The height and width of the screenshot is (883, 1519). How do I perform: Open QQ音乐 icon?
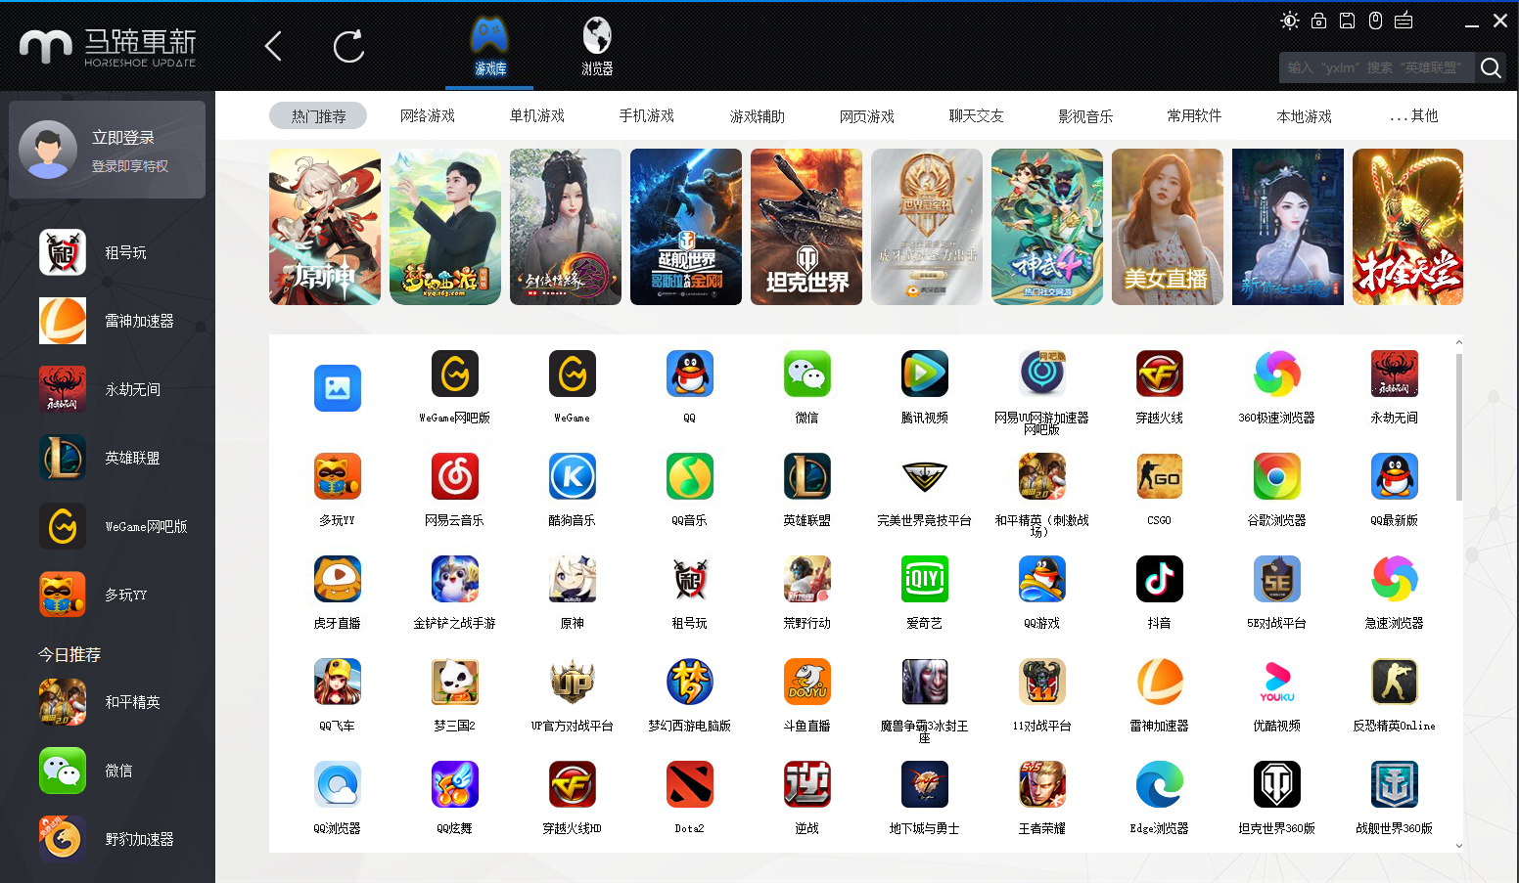point(690,476)
